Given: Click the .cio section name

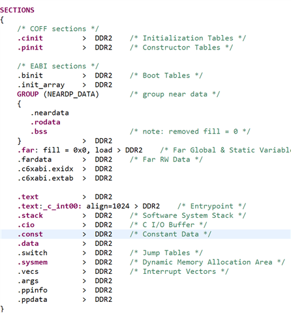Looking at the screenshot, I should click(x=26, y=225).
